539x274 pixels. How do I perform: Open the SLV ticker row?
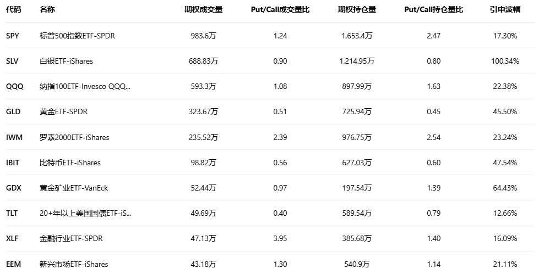(12, 61)
